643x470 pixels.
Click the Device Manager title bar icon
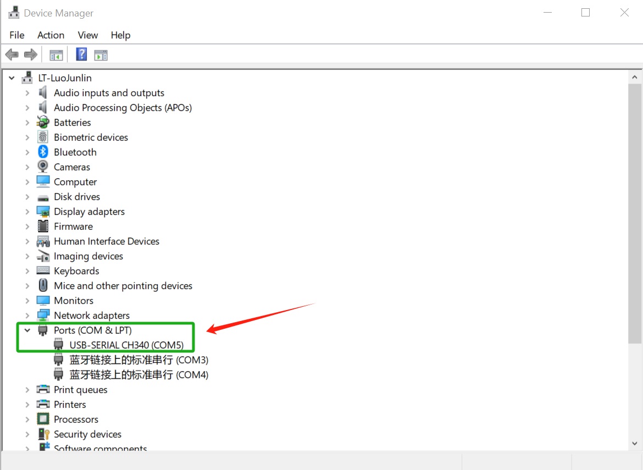pyautogui.click(x=13, y=12)
